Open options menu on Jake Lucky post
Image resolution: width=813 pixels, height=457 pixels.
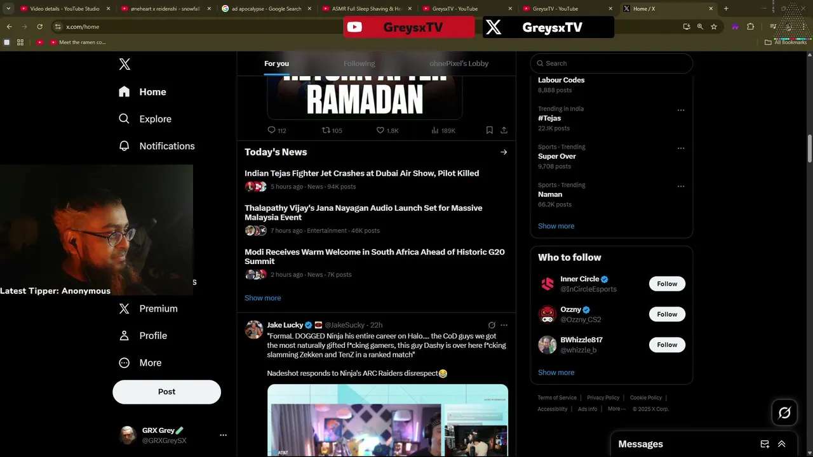504,325
